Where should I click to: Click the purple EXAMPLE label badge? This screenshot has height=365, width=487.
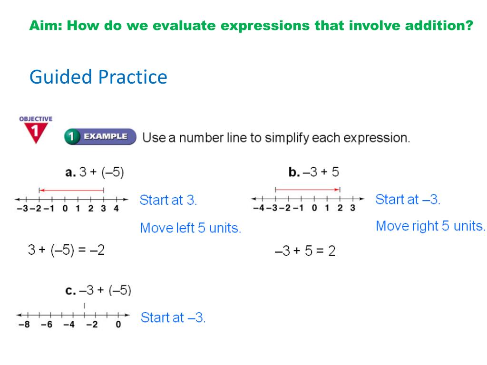pyautogui.click(x=106, y=136)
